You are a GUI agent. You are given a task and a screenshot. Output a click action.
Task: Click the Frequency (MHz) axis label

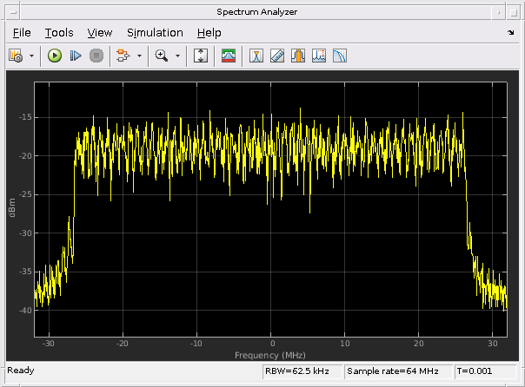[x=270, y=355]
